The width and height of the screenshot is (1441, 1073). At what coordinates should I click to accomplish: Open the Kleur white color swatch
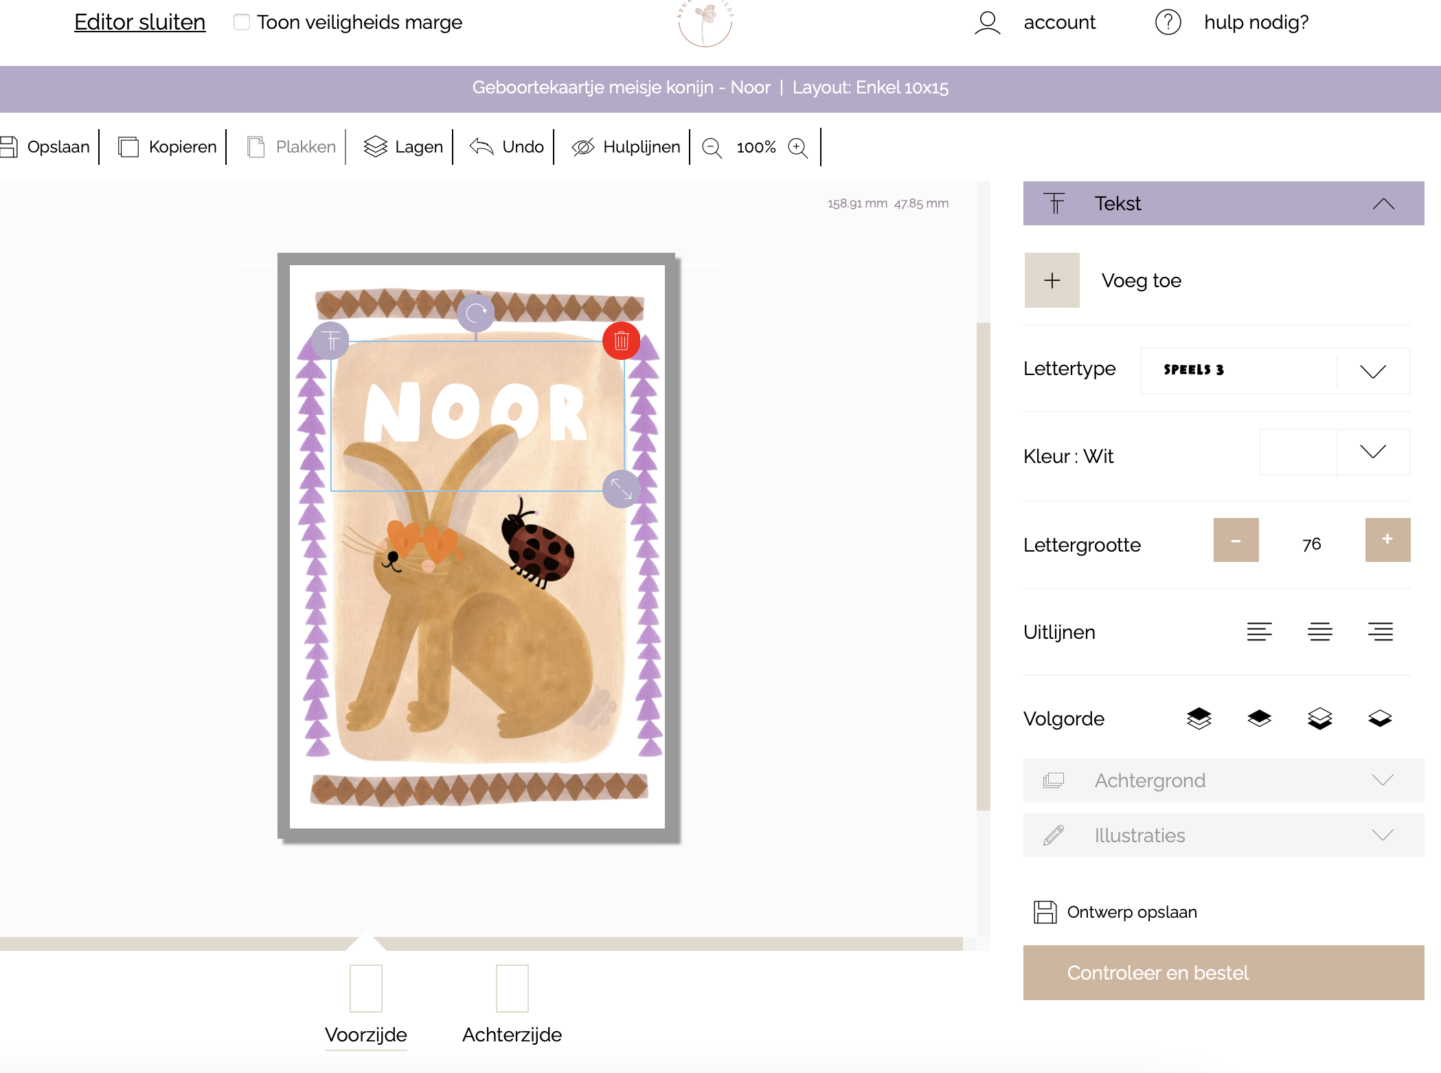coord(1298,452)
